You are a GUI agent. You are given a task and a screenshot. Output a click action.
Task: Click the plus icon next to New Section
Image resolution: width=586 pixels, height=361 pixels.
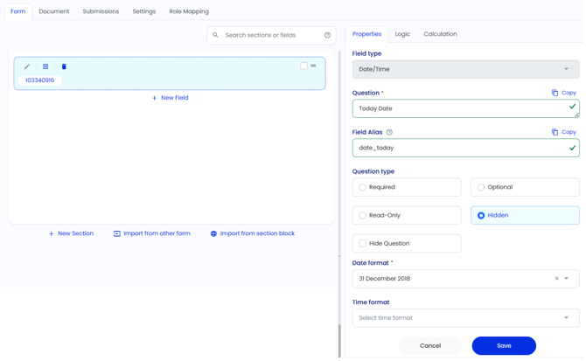(x=52, y=233)
